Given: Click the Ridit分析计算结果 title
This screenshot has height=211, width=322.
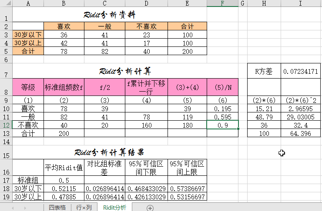Looking at the screenshot, I should coord(109,152).
